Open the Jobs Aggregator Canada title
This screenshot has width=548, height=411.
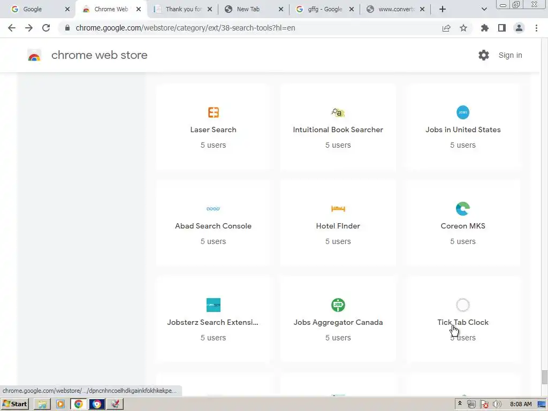click(338, 322)
